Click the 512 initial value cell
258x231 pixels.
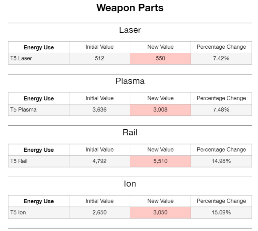click(x=99, y=58)
